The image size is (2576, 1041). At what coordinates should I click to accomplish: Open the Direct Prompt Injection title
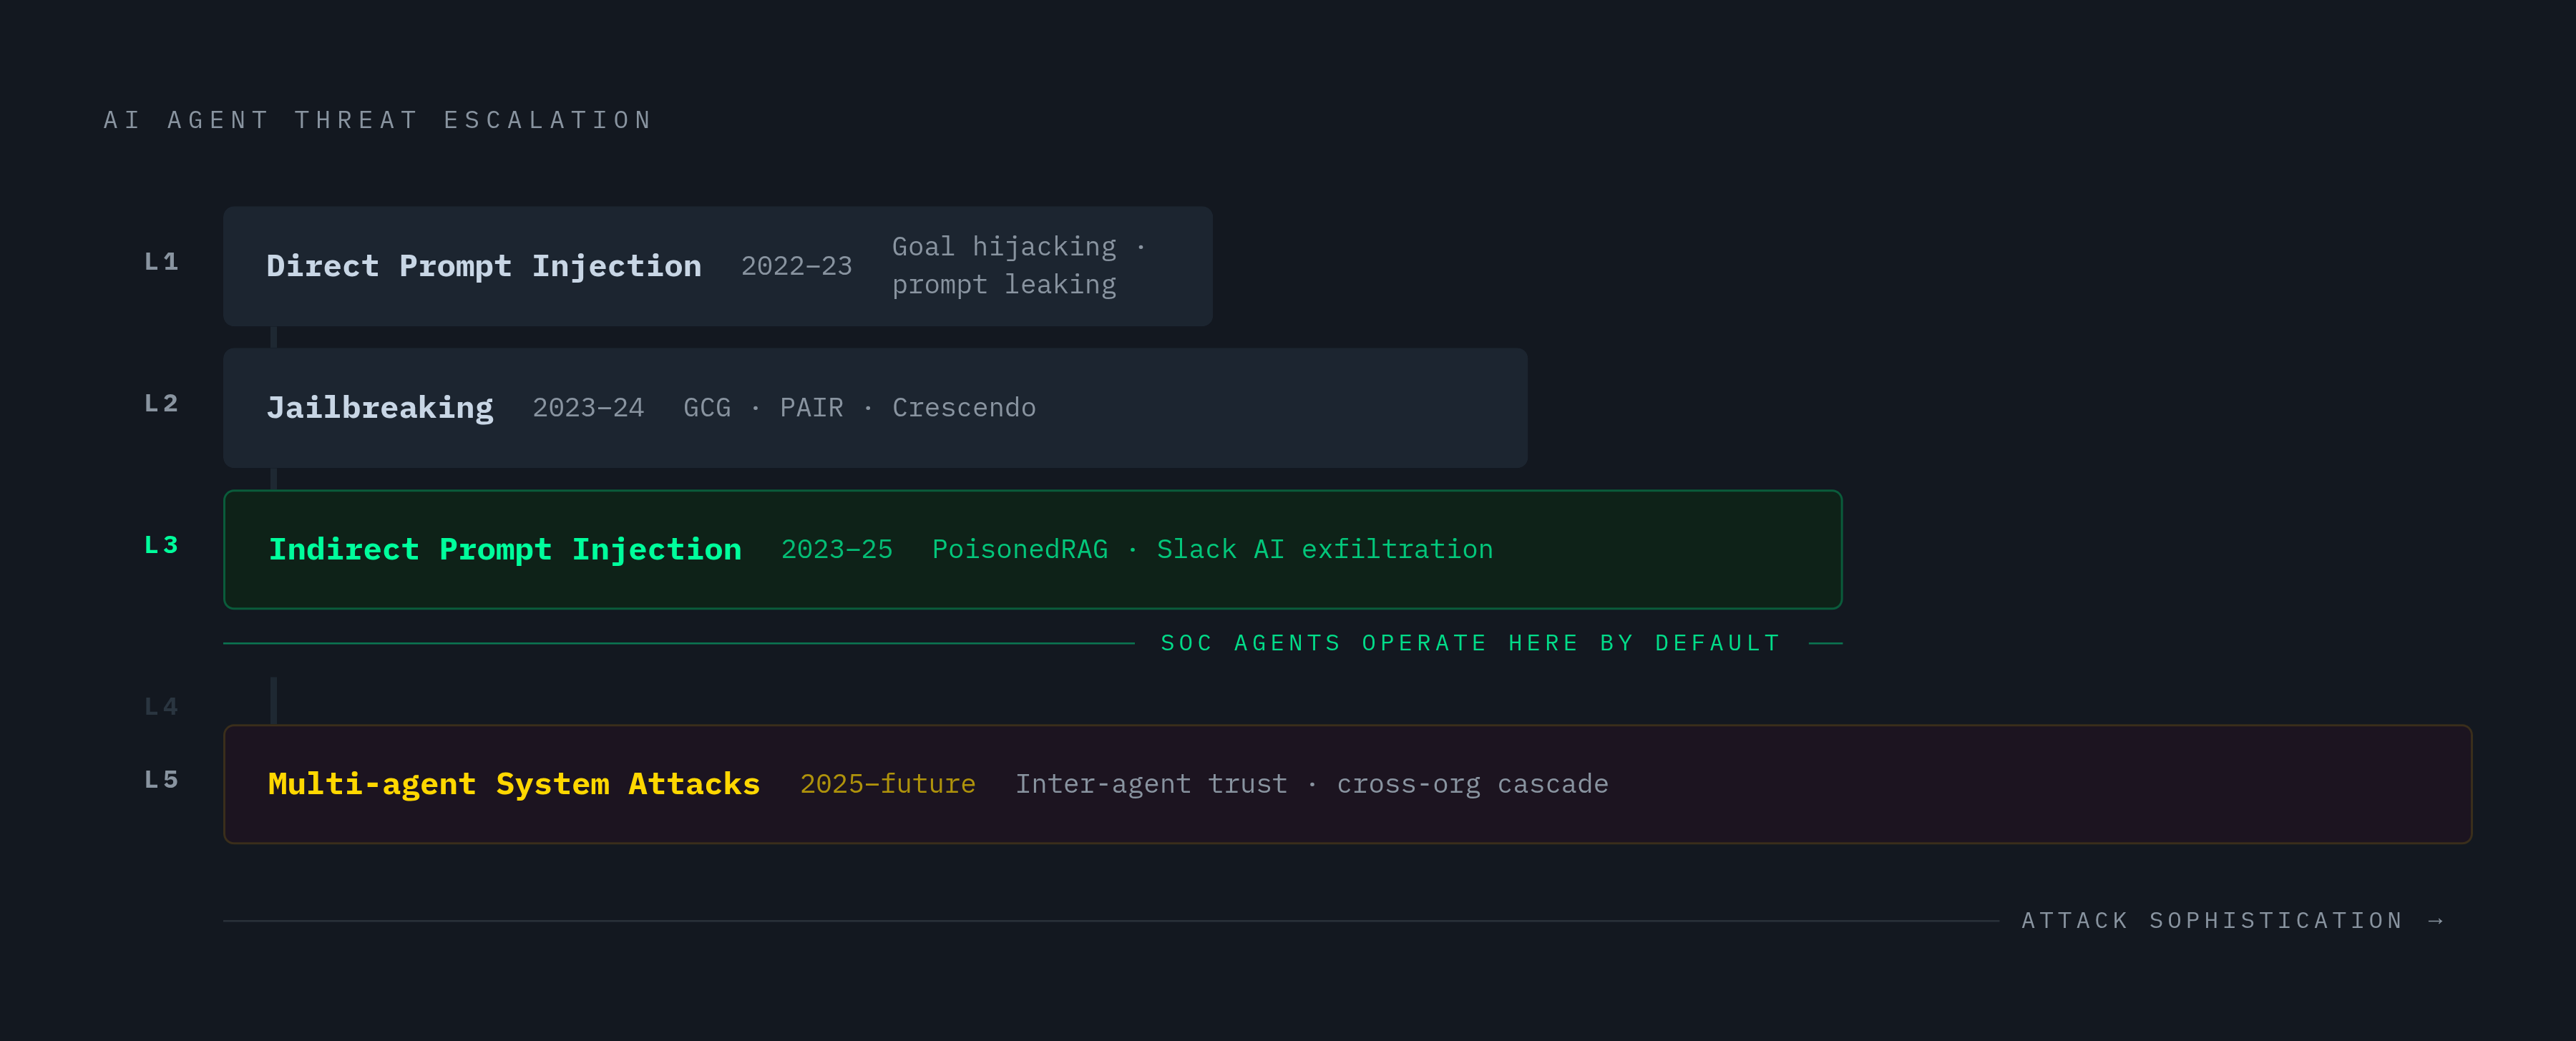click(x=484, y=267)
